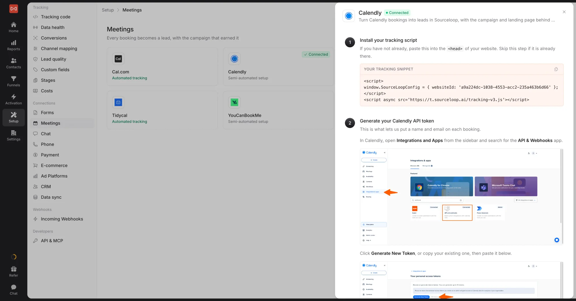
Task: Open Chat support at the rail bottom
Action: [x=14, y=290]
